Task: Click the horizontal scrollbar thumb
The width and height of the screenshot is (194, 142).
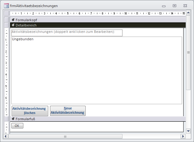Action: (x=65, y=136)
